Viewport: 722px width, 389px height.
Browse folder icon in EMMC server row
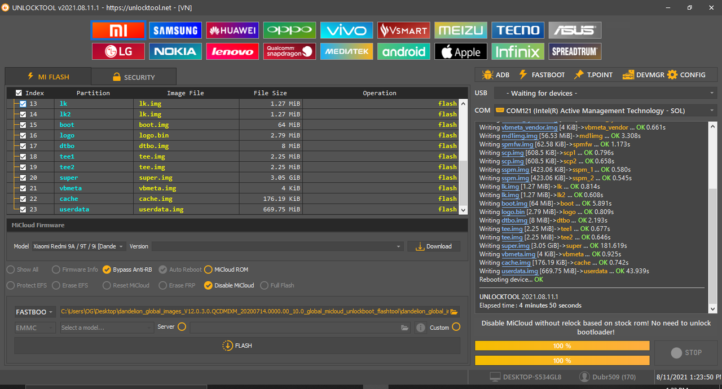(x=404, y=328)
